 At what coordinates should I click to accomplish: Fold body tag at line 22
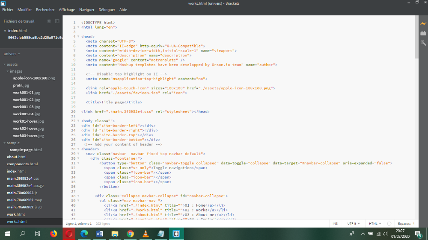click(x=78, y=121)
